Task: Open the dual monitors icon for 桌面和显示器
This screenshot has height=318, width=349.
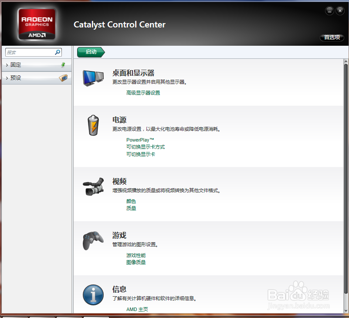Action: [x=93, y=78]
